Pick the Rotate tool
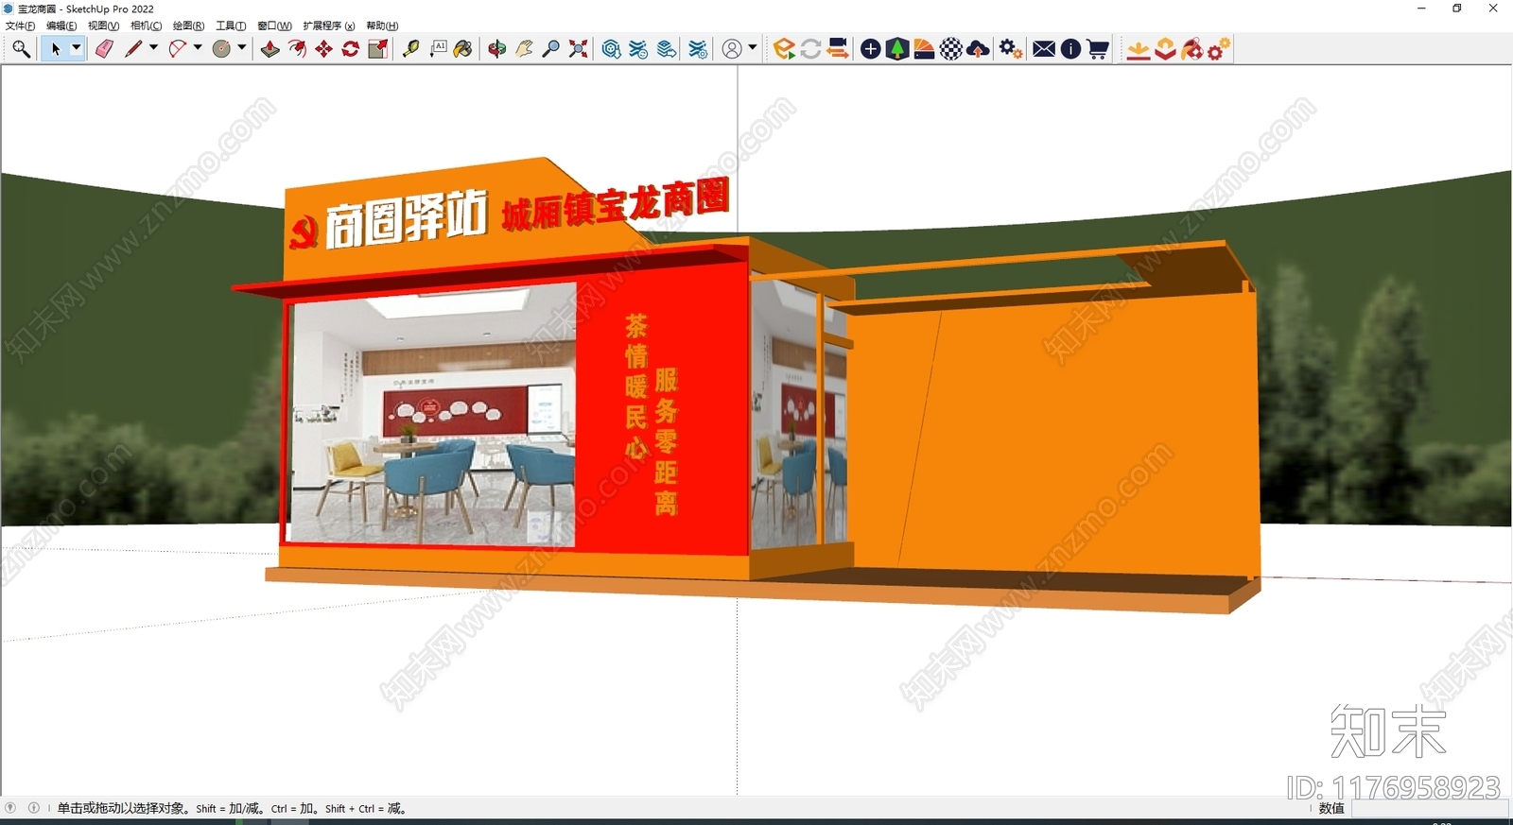 (x=350, y=49)
